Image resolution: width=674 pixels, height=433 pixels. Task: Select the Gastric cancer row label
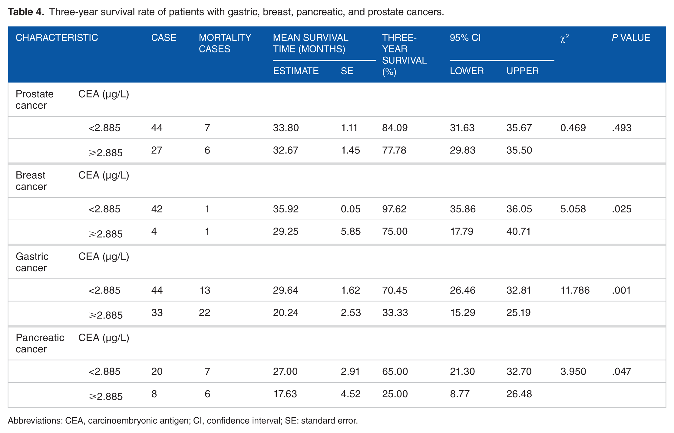32,262
